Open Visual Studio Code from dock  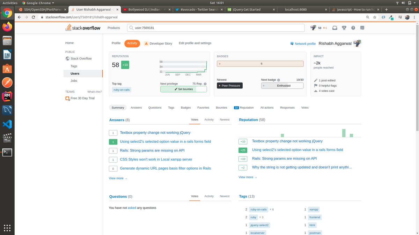[7, 124]
